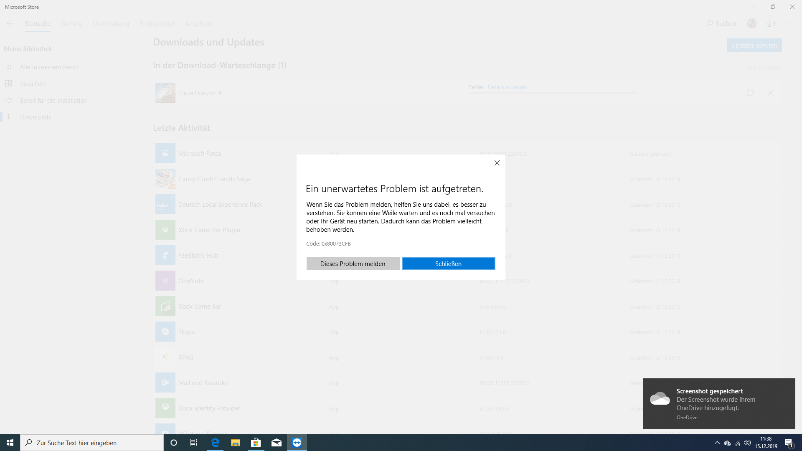
Task: Cancel the Forza Horizon 4 download
Action: pos(770,93)
